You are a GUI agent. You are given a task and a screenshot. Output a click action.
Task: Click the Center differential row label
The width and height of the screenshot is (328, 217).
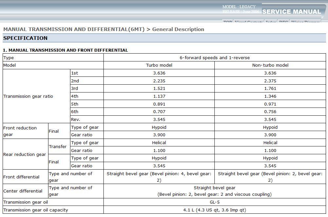pos(23,191)
